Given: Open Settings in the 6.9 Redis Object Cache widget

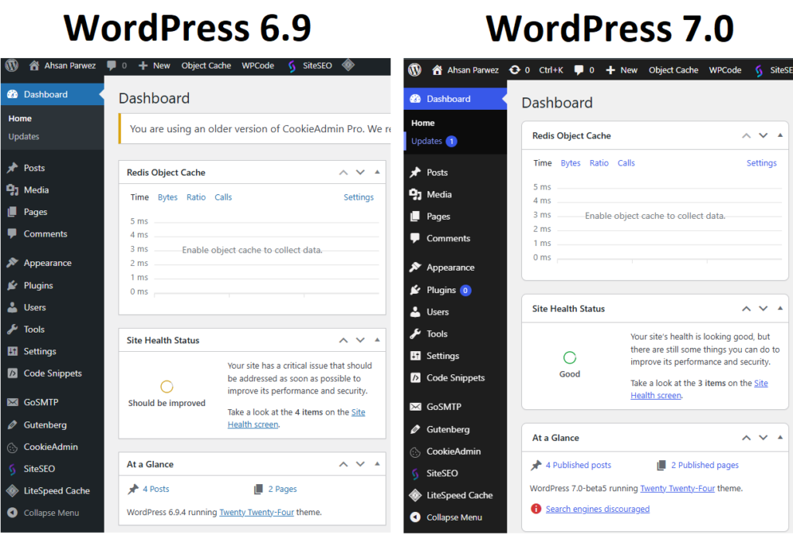Looking at the screenshot, I should (359, 197).
